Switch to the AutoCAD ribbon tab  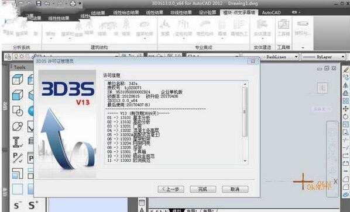[x=271, y=12]
